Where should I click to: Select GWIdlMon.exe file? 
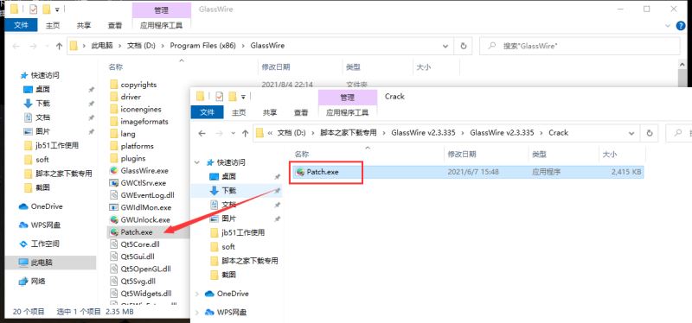145,208
